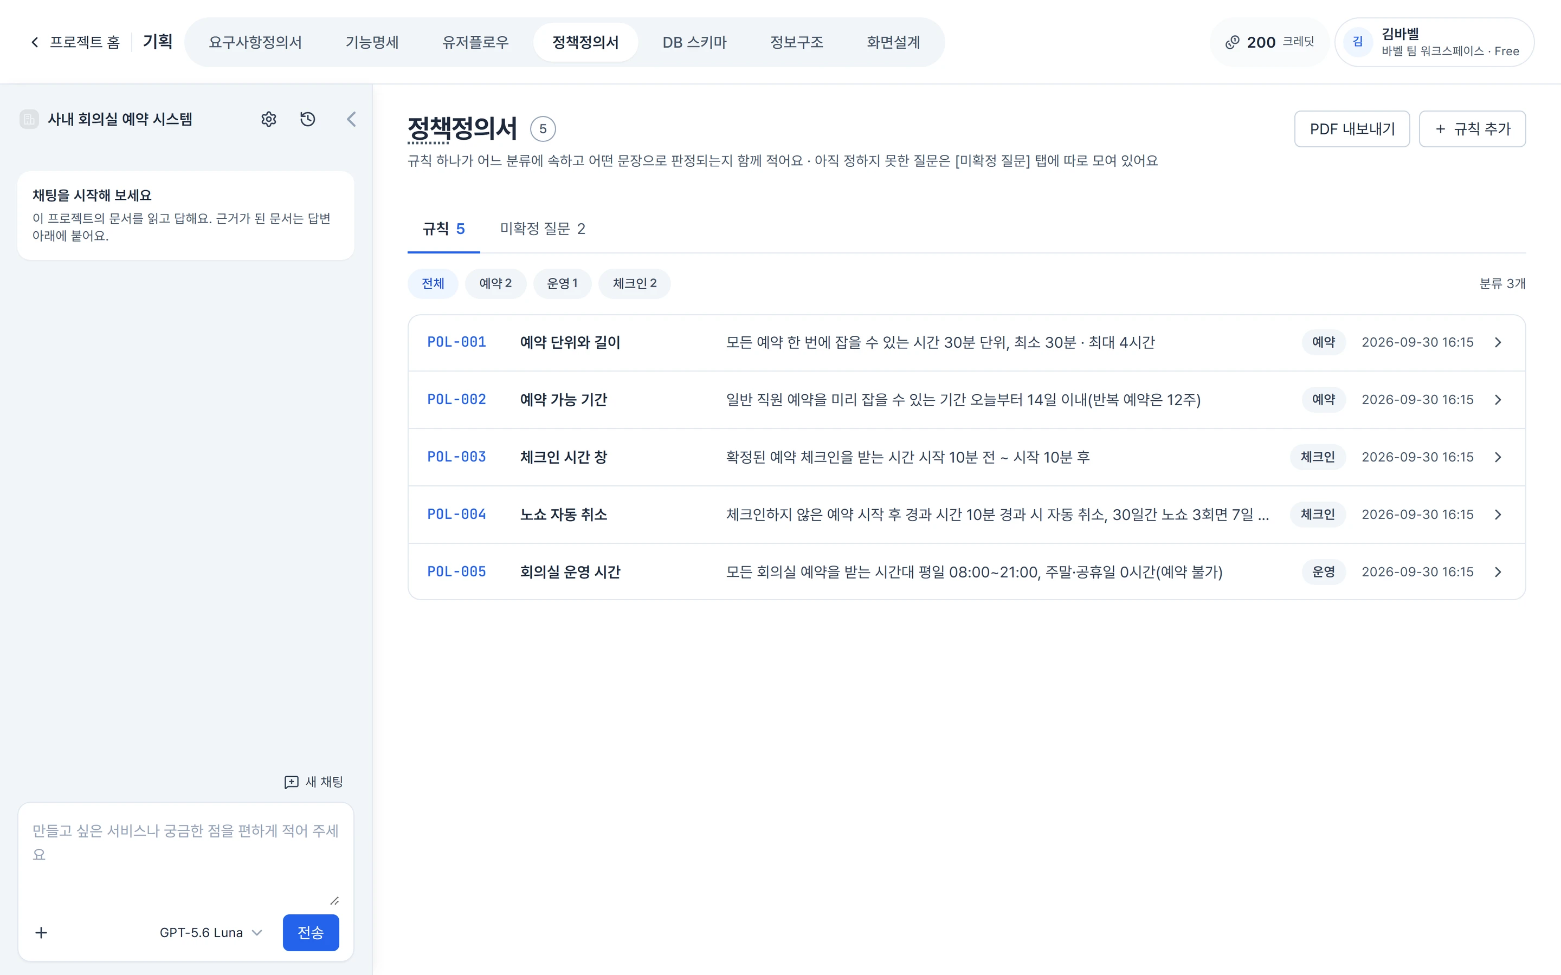
Task: Open POL-004 row detail chevron
Action: point(1498,515)
